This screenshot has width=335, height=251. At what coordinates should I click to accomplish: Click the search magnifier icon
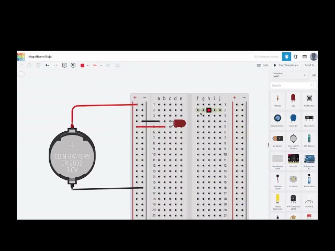[x=312, y=85]
